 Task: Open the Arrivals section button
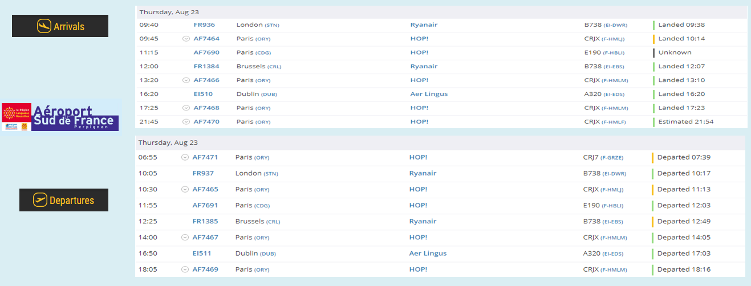point(60,26)
